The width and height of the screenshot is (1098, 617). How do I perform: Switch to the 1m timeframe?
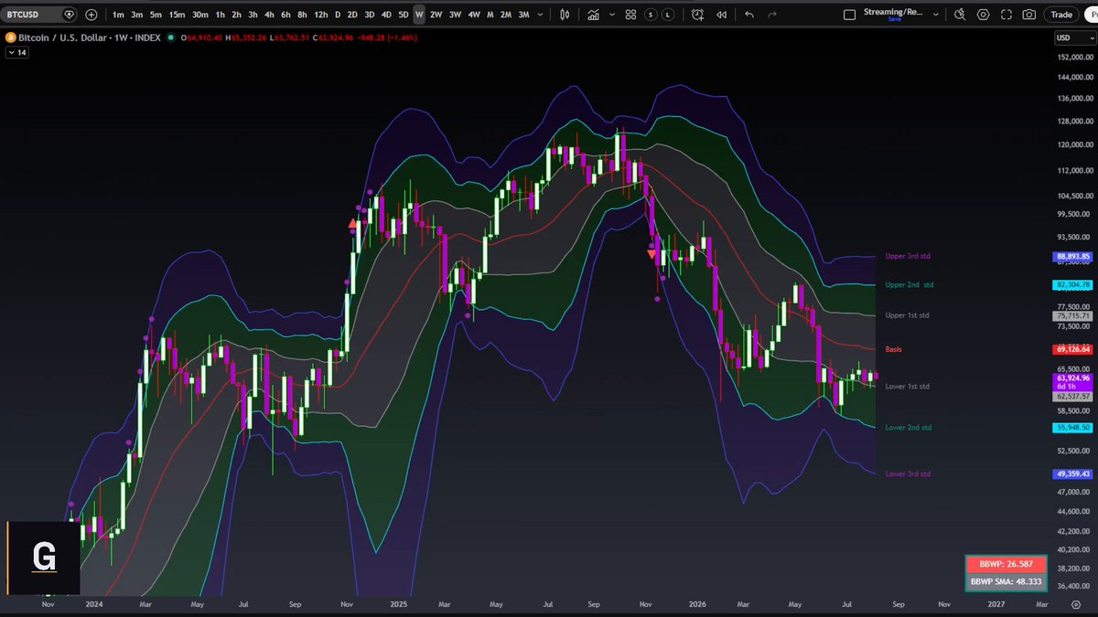(118, 15)
